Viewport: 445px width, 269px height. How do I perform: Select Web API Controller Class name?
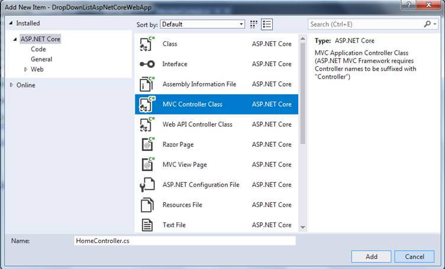pyautogui.click(x=197, y=124)
